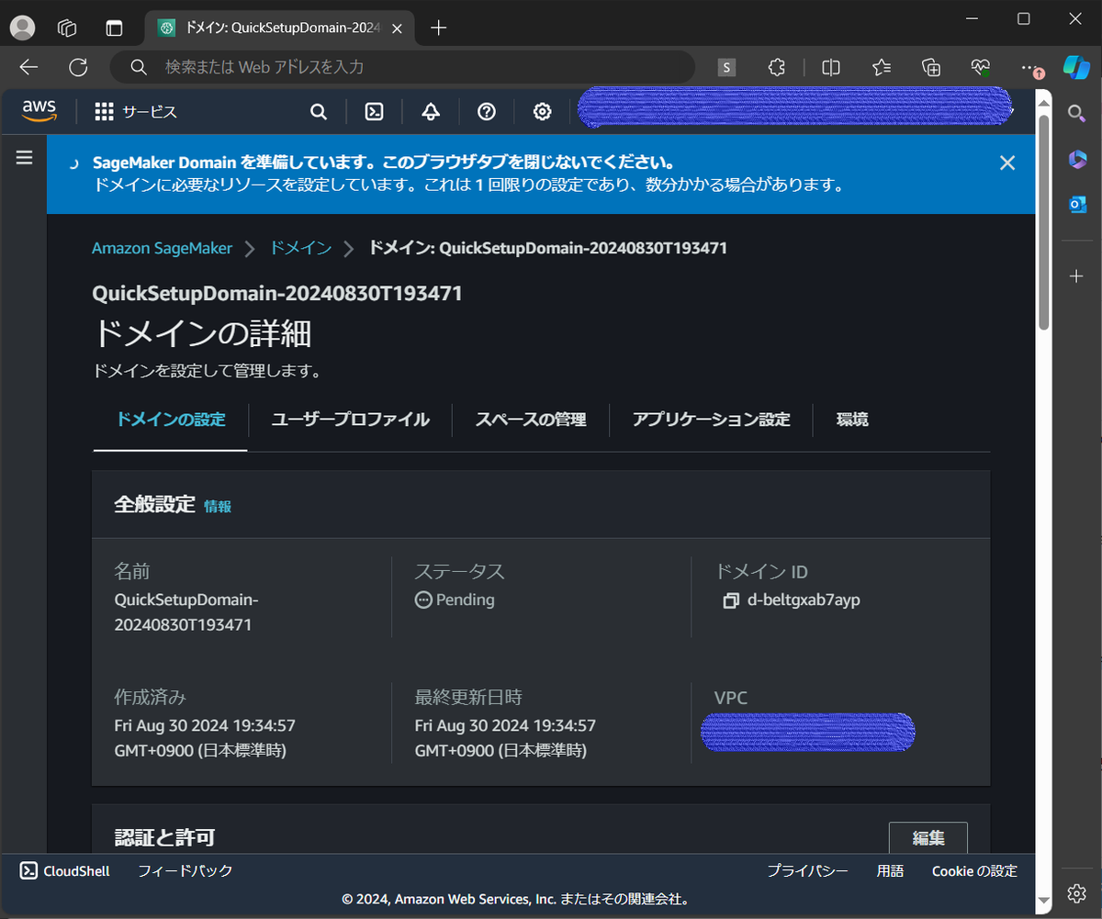Click the 編集 button in 認証と許可
Image resolution: width=1102 pixels, height=919 pixels.
point(928,838)
